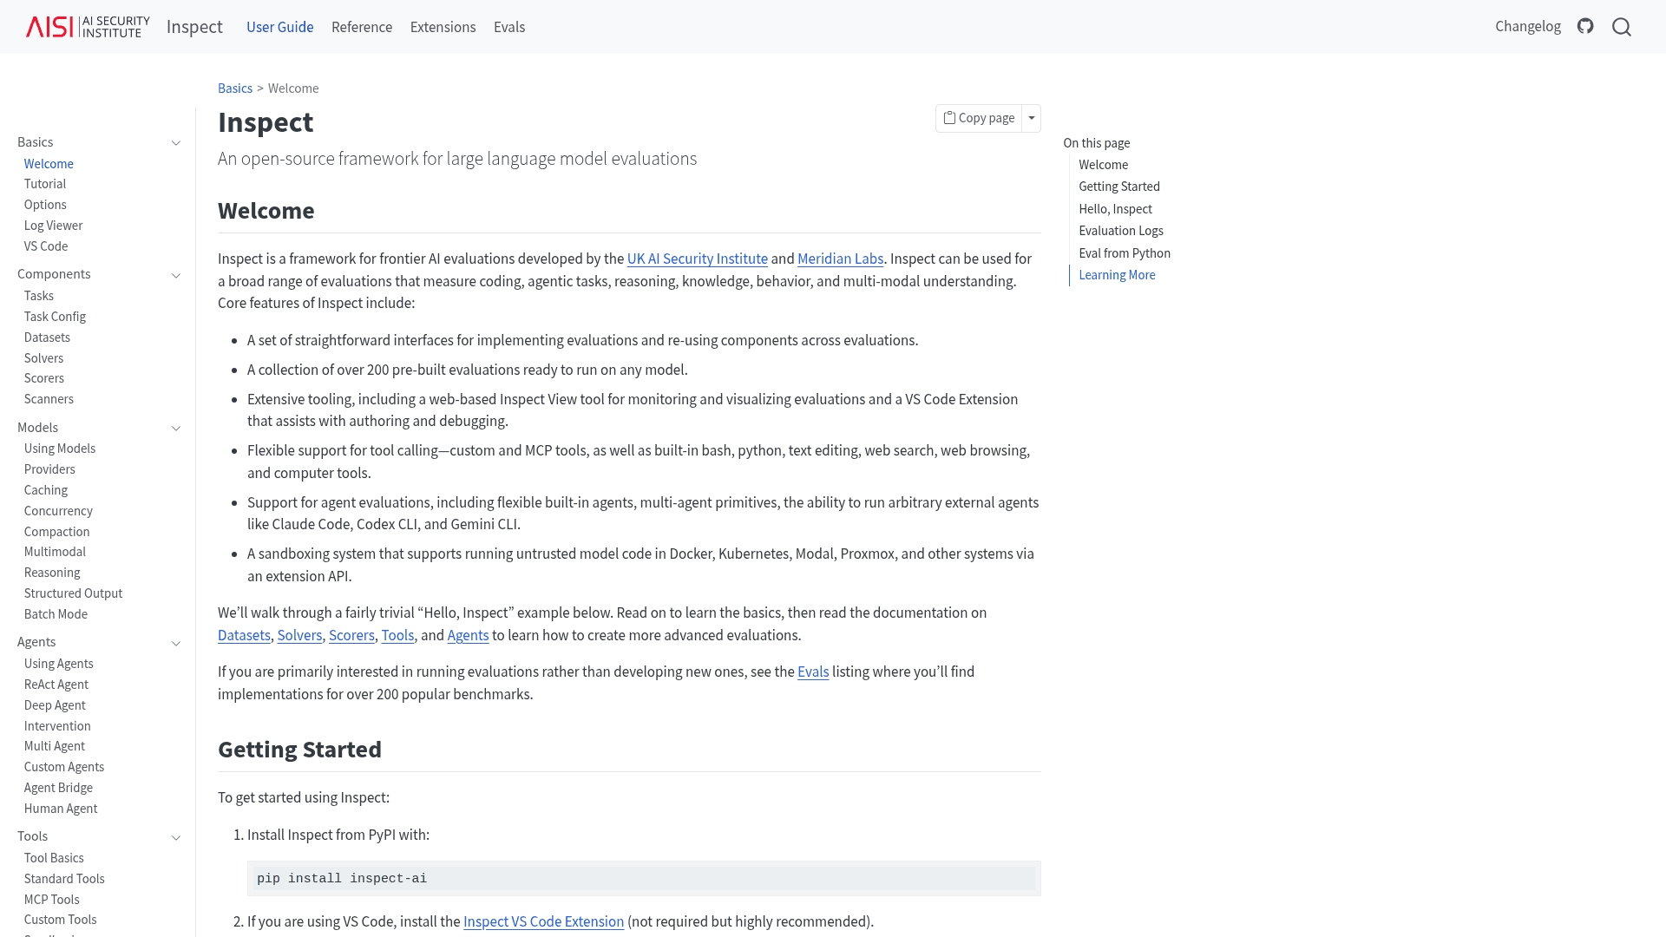
Task: Open the Concurrency sidebar page
Action: [58, 511]
